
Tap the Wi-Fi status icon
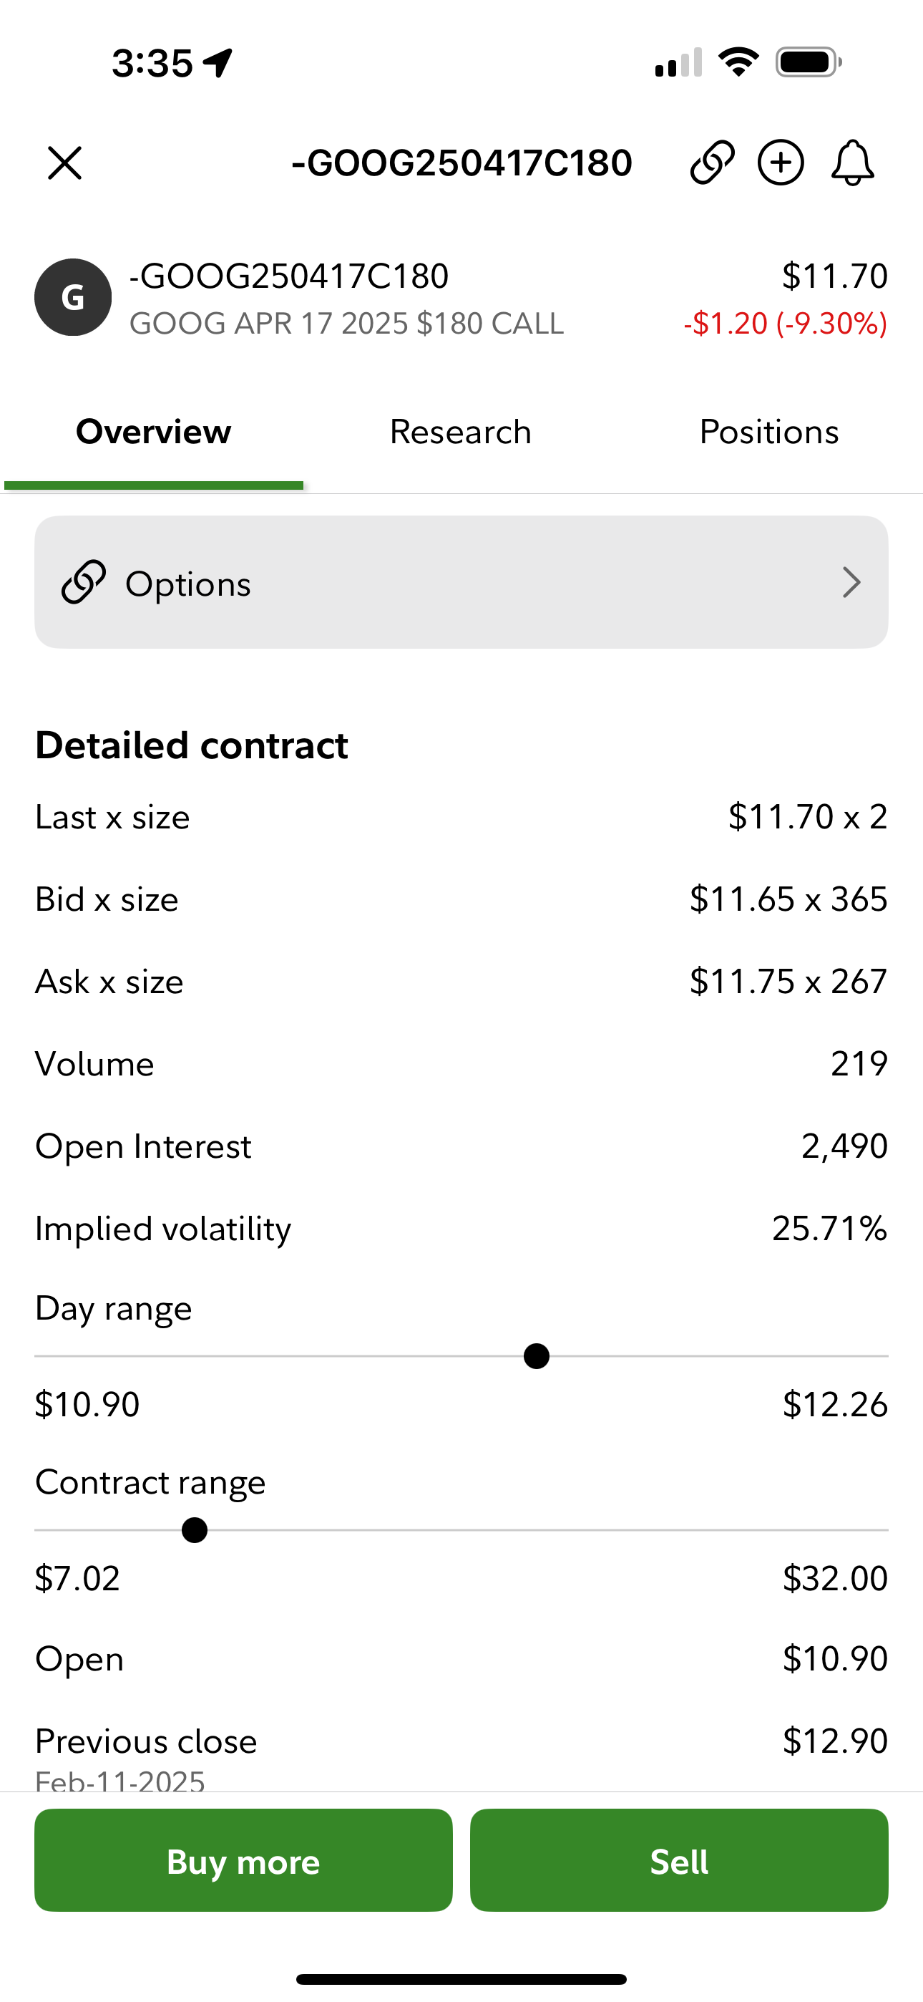click(x=738, y=62)
